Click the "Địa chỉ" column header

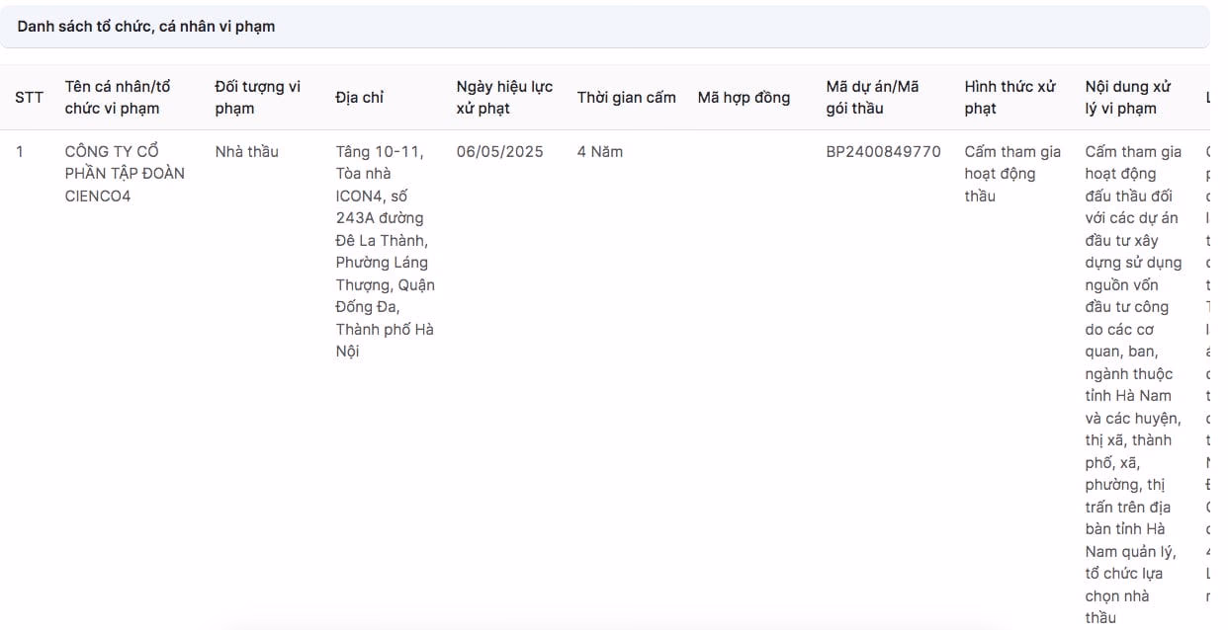359,98
